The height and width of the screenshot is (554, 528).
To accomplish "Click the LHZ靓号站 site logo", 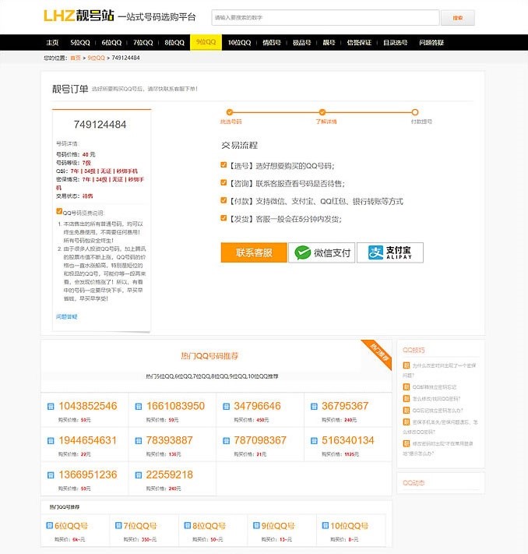I will coord(76,16).
